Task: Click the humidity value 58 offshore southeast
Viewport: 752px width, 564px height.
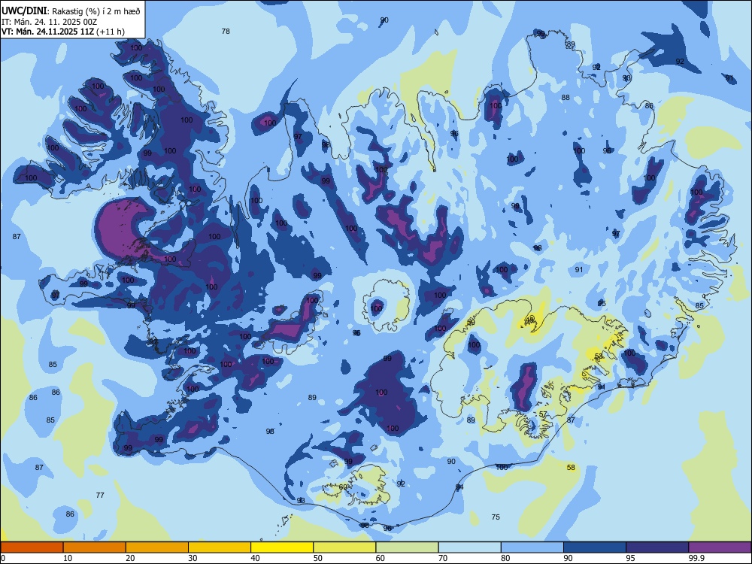Action: coord(571,467)
